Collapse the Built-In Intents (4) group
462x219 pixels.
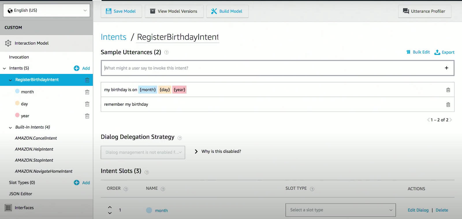pos(10,127)
